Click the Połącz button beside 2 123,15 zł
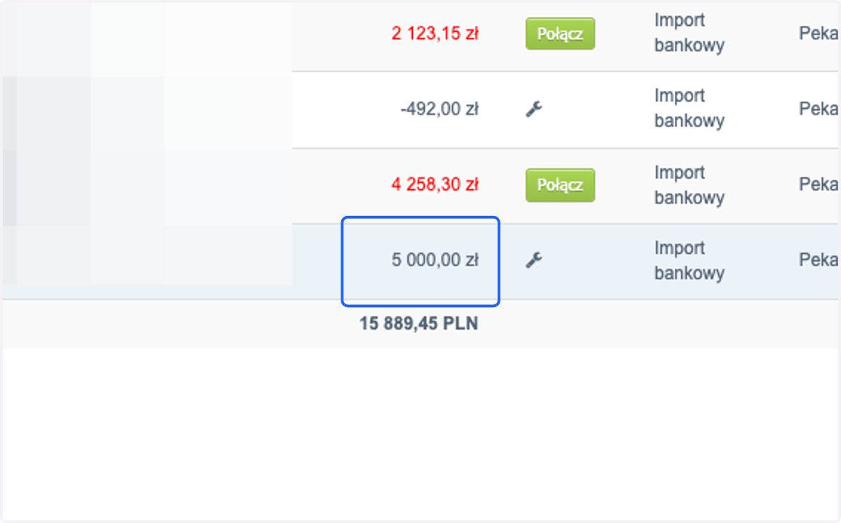 pos(560,34)
